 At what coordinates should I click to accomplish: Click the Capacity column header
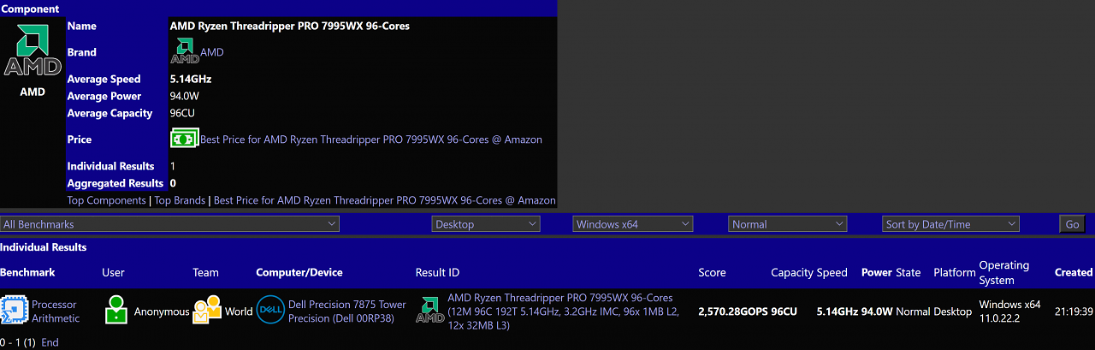(x=791, y=273)
